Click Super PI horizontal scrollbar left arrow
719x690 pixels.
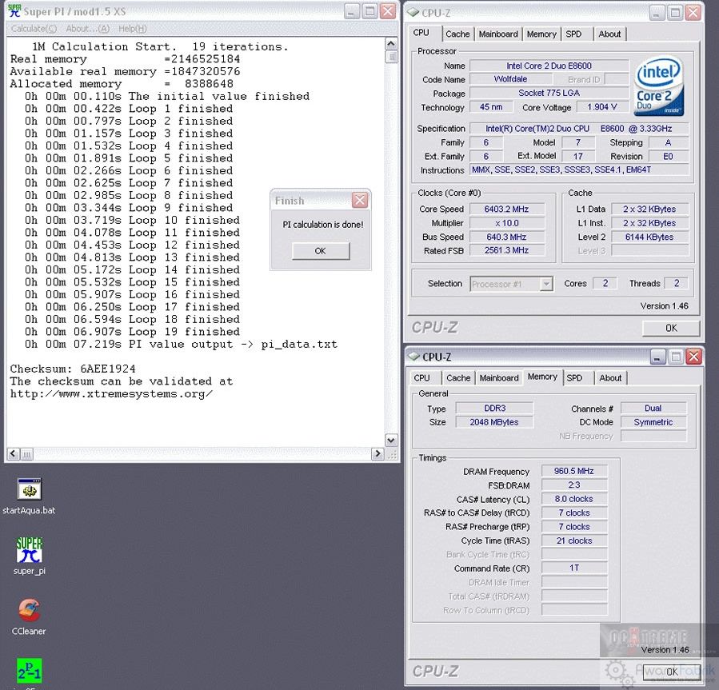13,454
